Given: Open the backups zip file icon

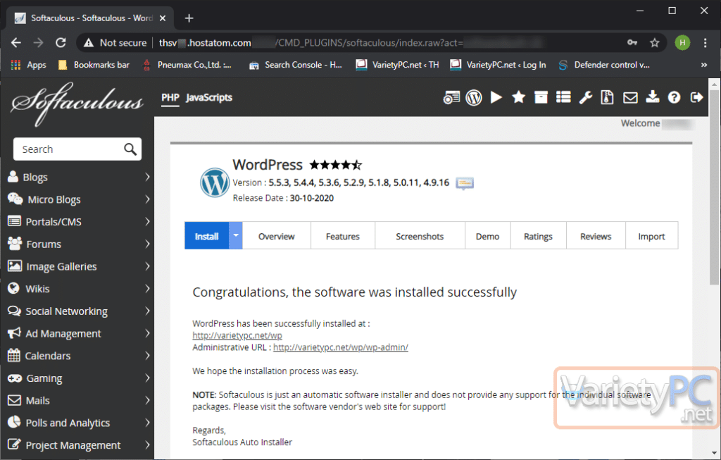Looking at the screenshot, I should point(607,97).
